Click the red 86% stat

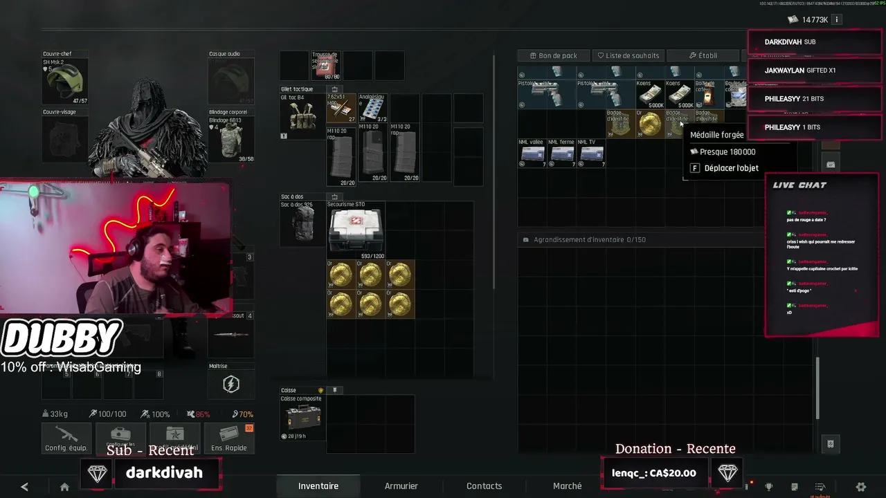click(x=199, y=414)
